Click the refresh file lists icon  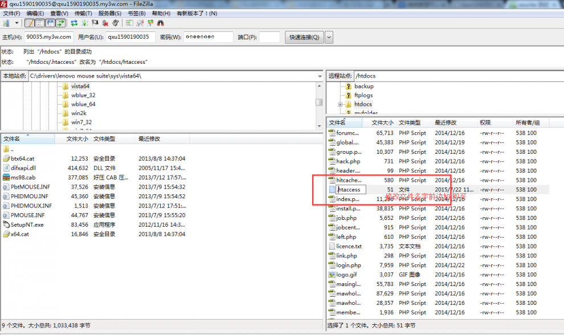point(74,23)
